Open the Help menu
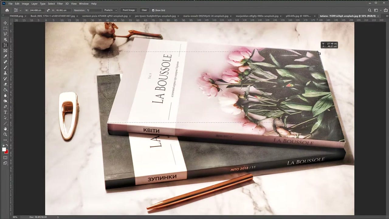Screen dimensions: 389x219 [94, 4]
